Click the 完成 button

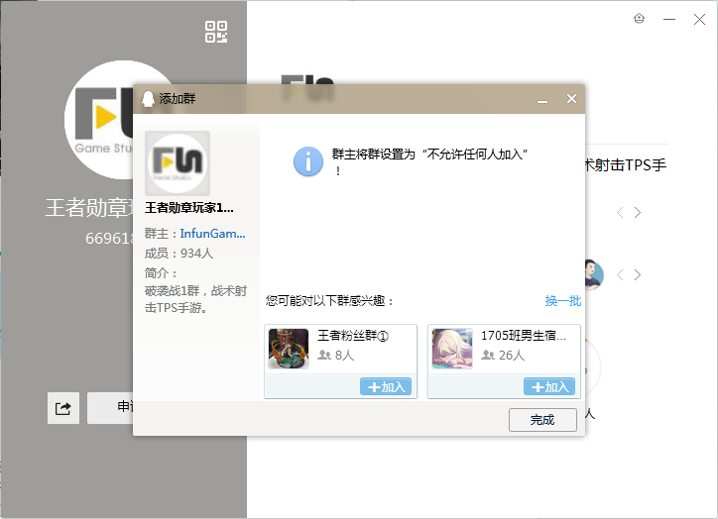click(x=542, y=420)
